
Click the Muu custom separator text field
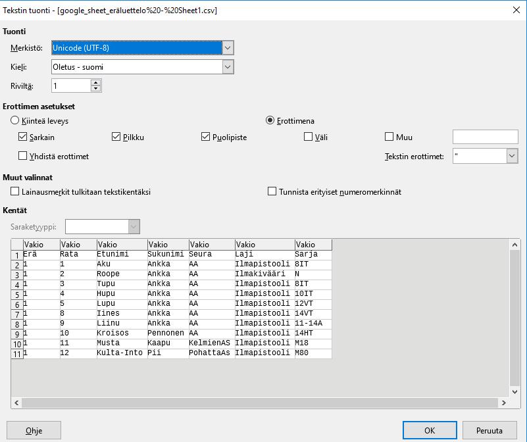[486, 137]
